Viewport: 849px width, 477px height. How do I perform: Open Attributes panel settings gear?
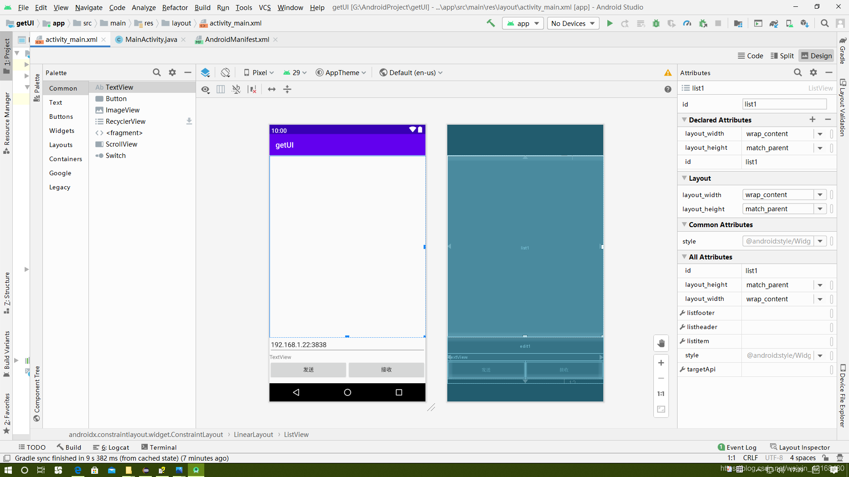813,72
